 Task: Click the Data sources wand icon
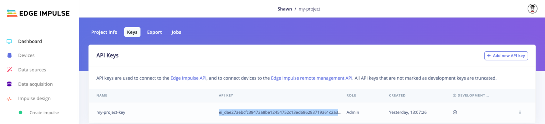(10, 70)
